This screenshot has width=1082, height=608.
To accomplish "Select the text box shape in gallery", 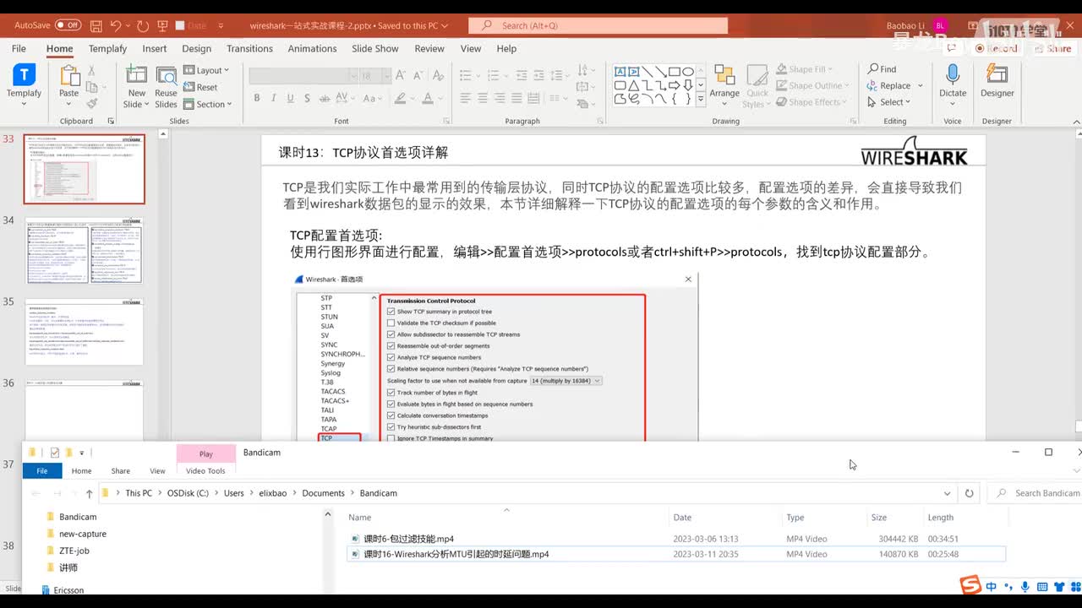I will click(620, 71).
